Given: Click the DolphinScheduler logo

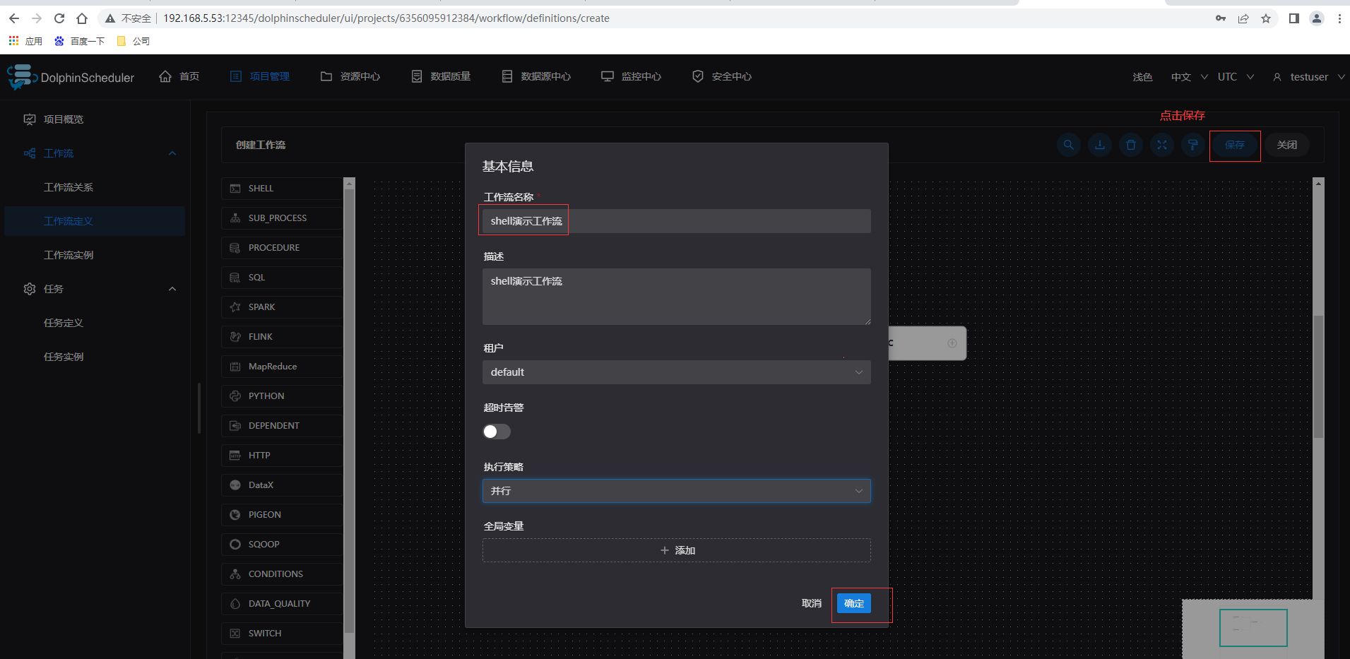Looking at the screenshot, I should point(71,77).
